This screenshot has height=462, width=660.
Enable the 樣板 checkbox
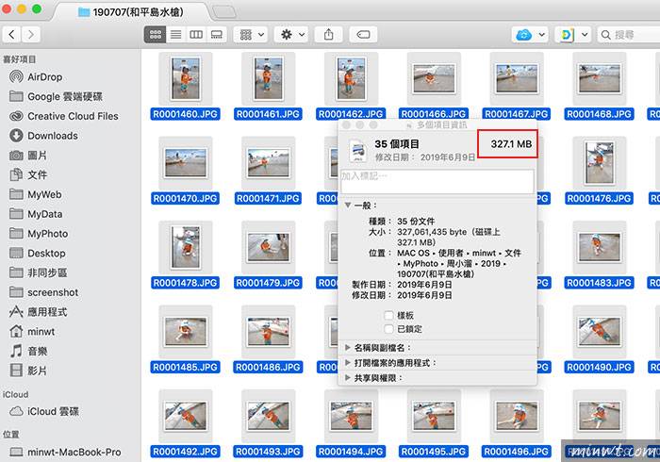(x=389, y=315)
